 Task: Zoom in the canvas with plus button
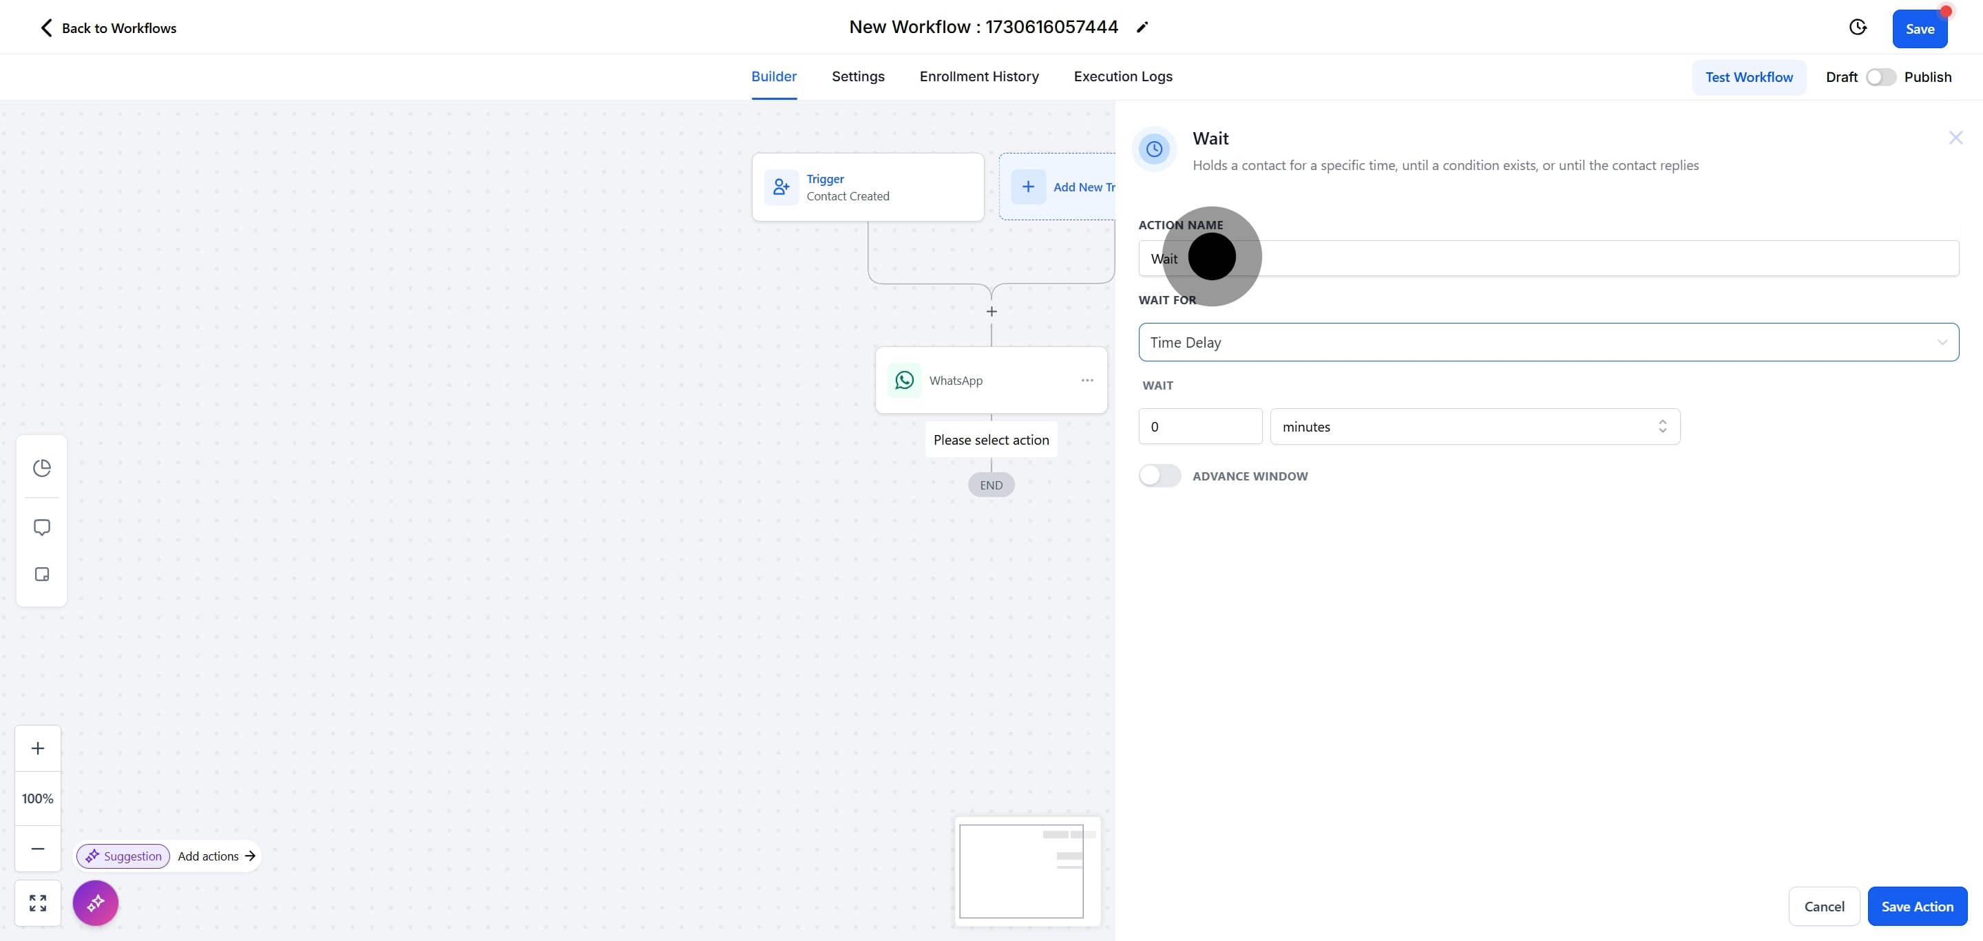tap(38, 748)
